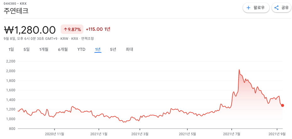Click the 1,600 y-axis label
Image resolution: width=292 pixels, height=139 pixels.
coord(11,90)
